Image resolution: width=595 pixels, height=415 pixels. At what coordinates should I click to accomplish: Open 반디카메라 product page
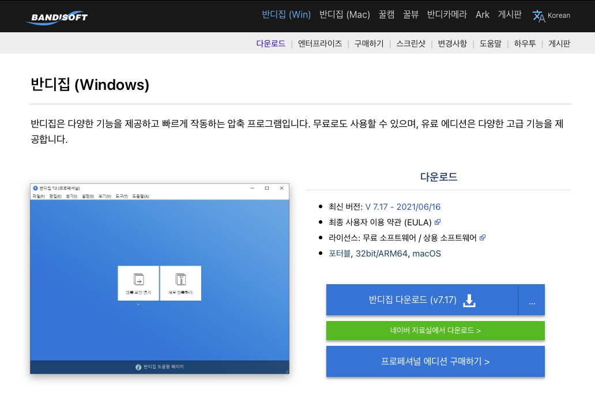click(x=447, y=15)
